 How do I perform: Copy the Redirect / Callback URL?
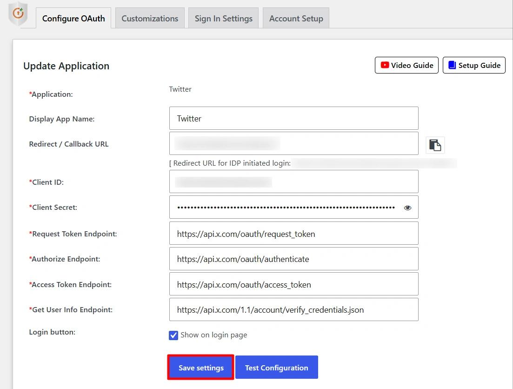(x=435, y=145)
